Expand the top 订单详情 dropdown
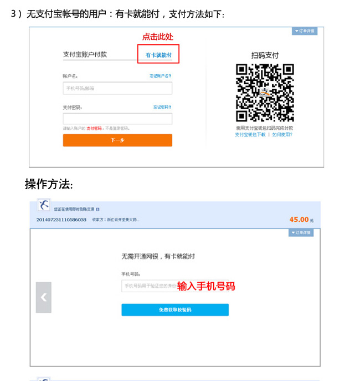The height and width of the screenshot is (381, 360). pyautogui.click(x=305, y=31)
